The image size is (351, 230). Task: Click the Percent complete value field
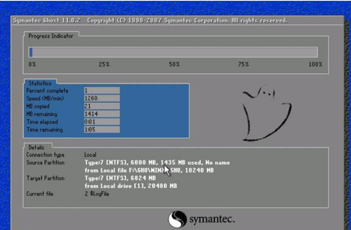(x=102, y=91)
